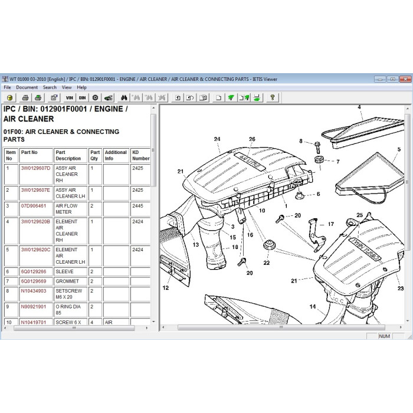The image size is (413, 413).
Task: Open the File menu
Action: pos(7,87)
